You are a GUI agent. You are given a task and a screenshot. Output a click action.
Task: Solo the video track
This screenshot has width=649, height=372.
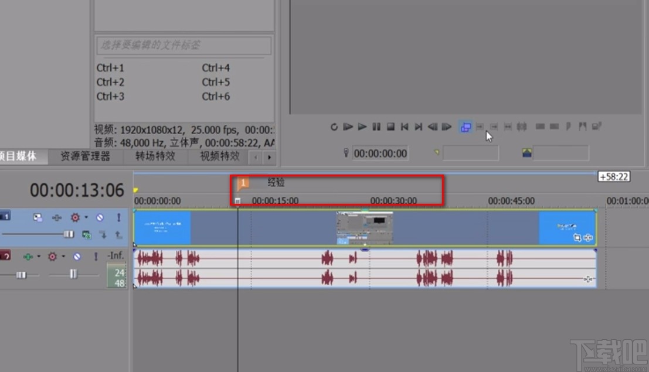pyautogui.click(x=118, y=217)
